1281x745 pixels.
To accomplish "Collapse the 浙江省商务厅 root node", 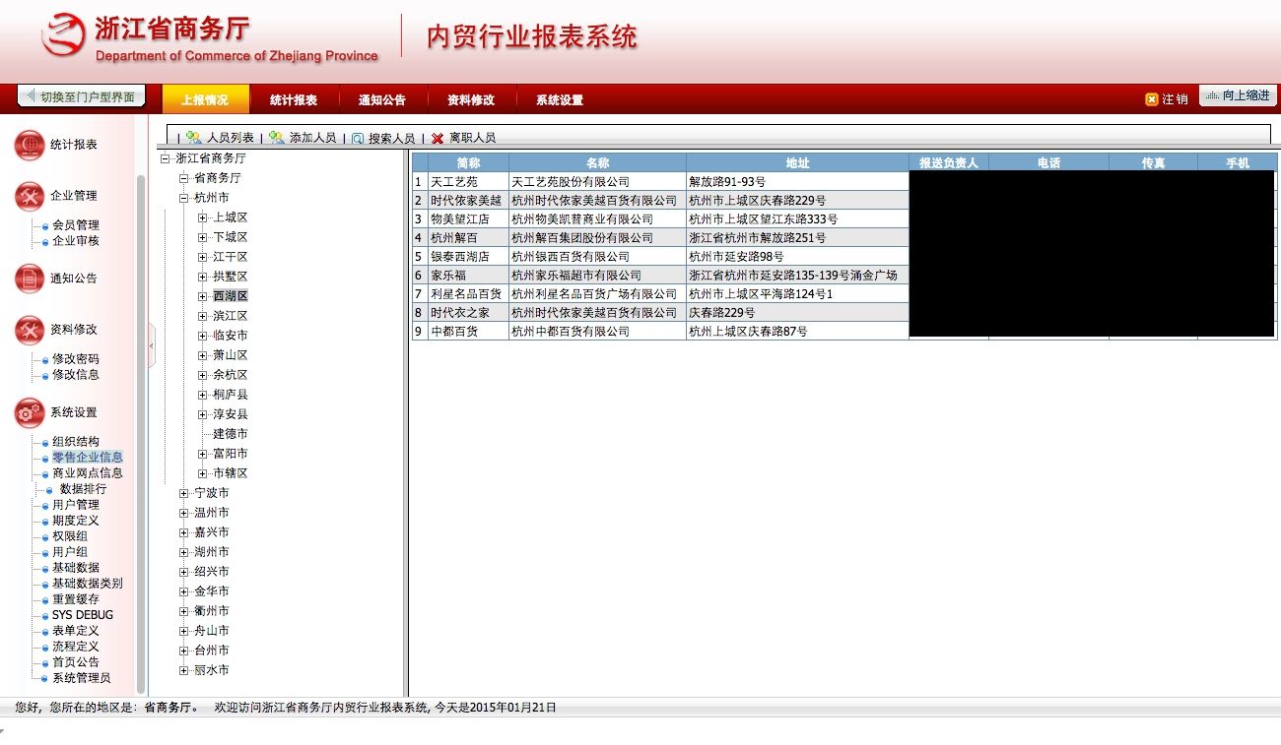I will pos(165,158).
